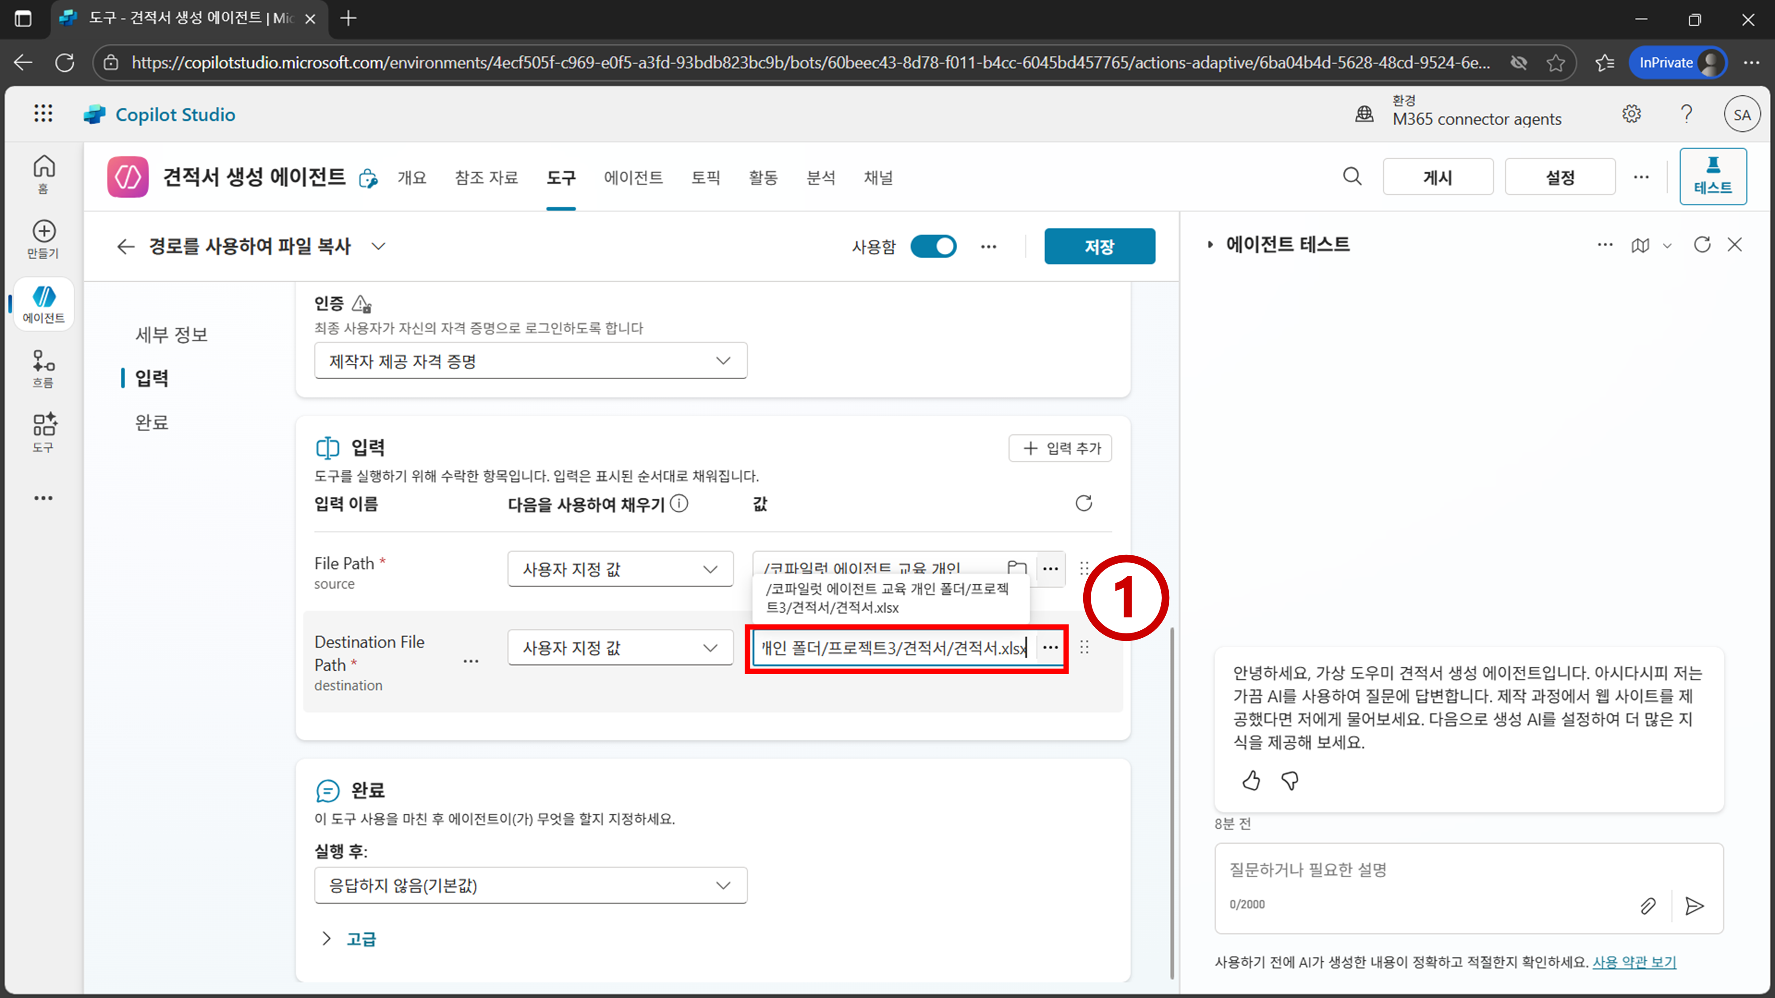This screenshot has width=1775, height=998.
Task: Click the thumbs up feedback icon
Action: [x=1250, y=780]
